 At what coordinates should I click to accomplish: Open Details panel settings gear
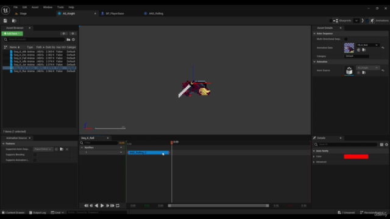(x=386, y=145)
